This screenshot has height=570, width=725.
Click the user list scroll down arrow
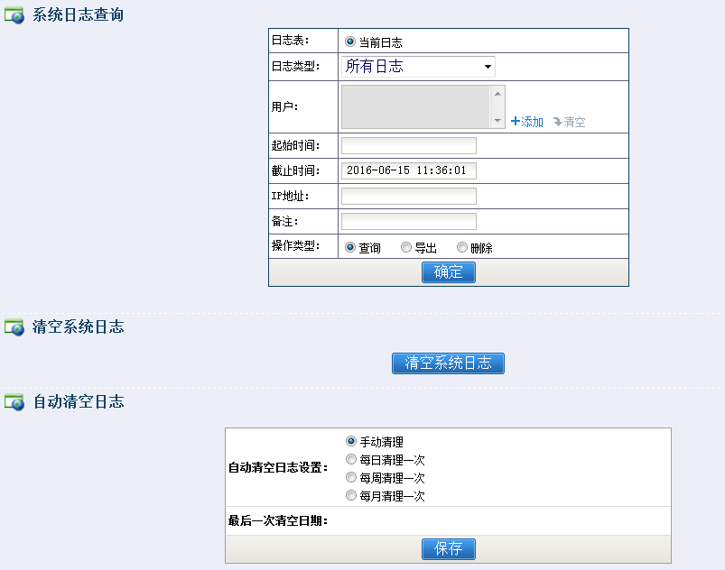click(x=497, y=121)
